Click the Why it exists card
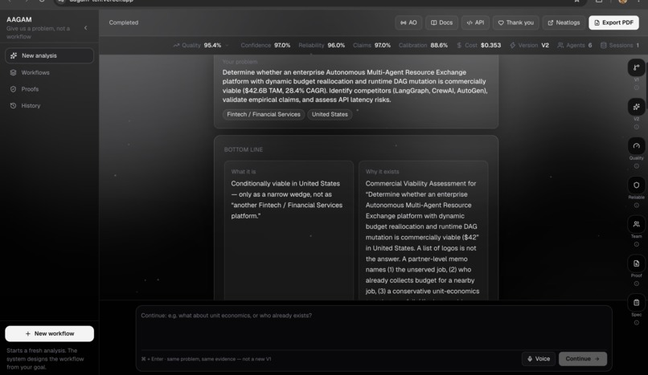This screenshot has width=648, height=375. click(x=423, y=230)
